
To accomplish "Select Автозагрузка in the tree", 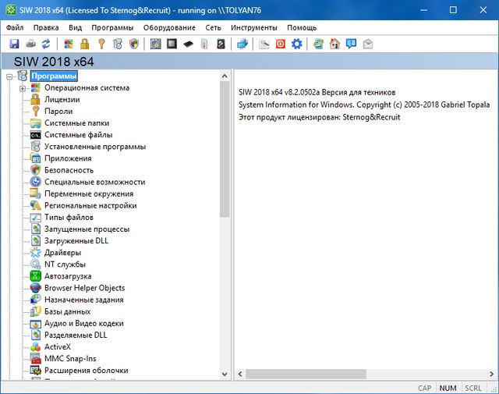I will click(68, 276).
